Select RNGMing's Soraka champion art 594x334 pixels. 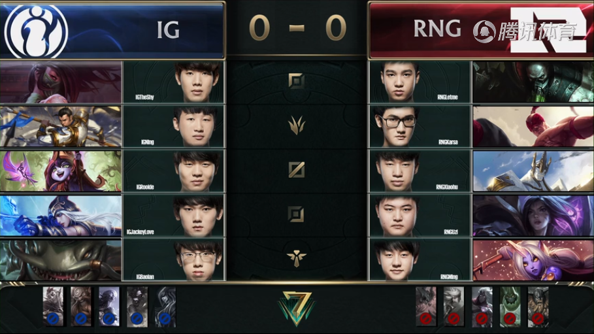point(533,260)
